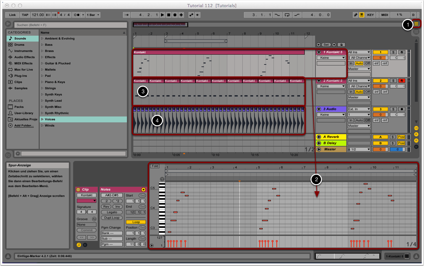
Task: Unfold the A Reverb return track
Action: pos(318,137)
